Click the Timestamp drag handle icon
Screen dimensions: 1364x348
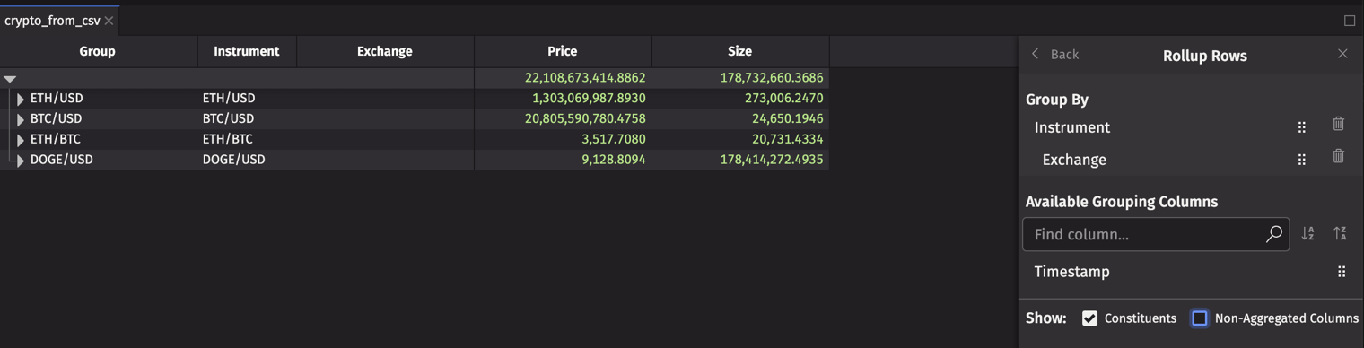point(1342,272)
